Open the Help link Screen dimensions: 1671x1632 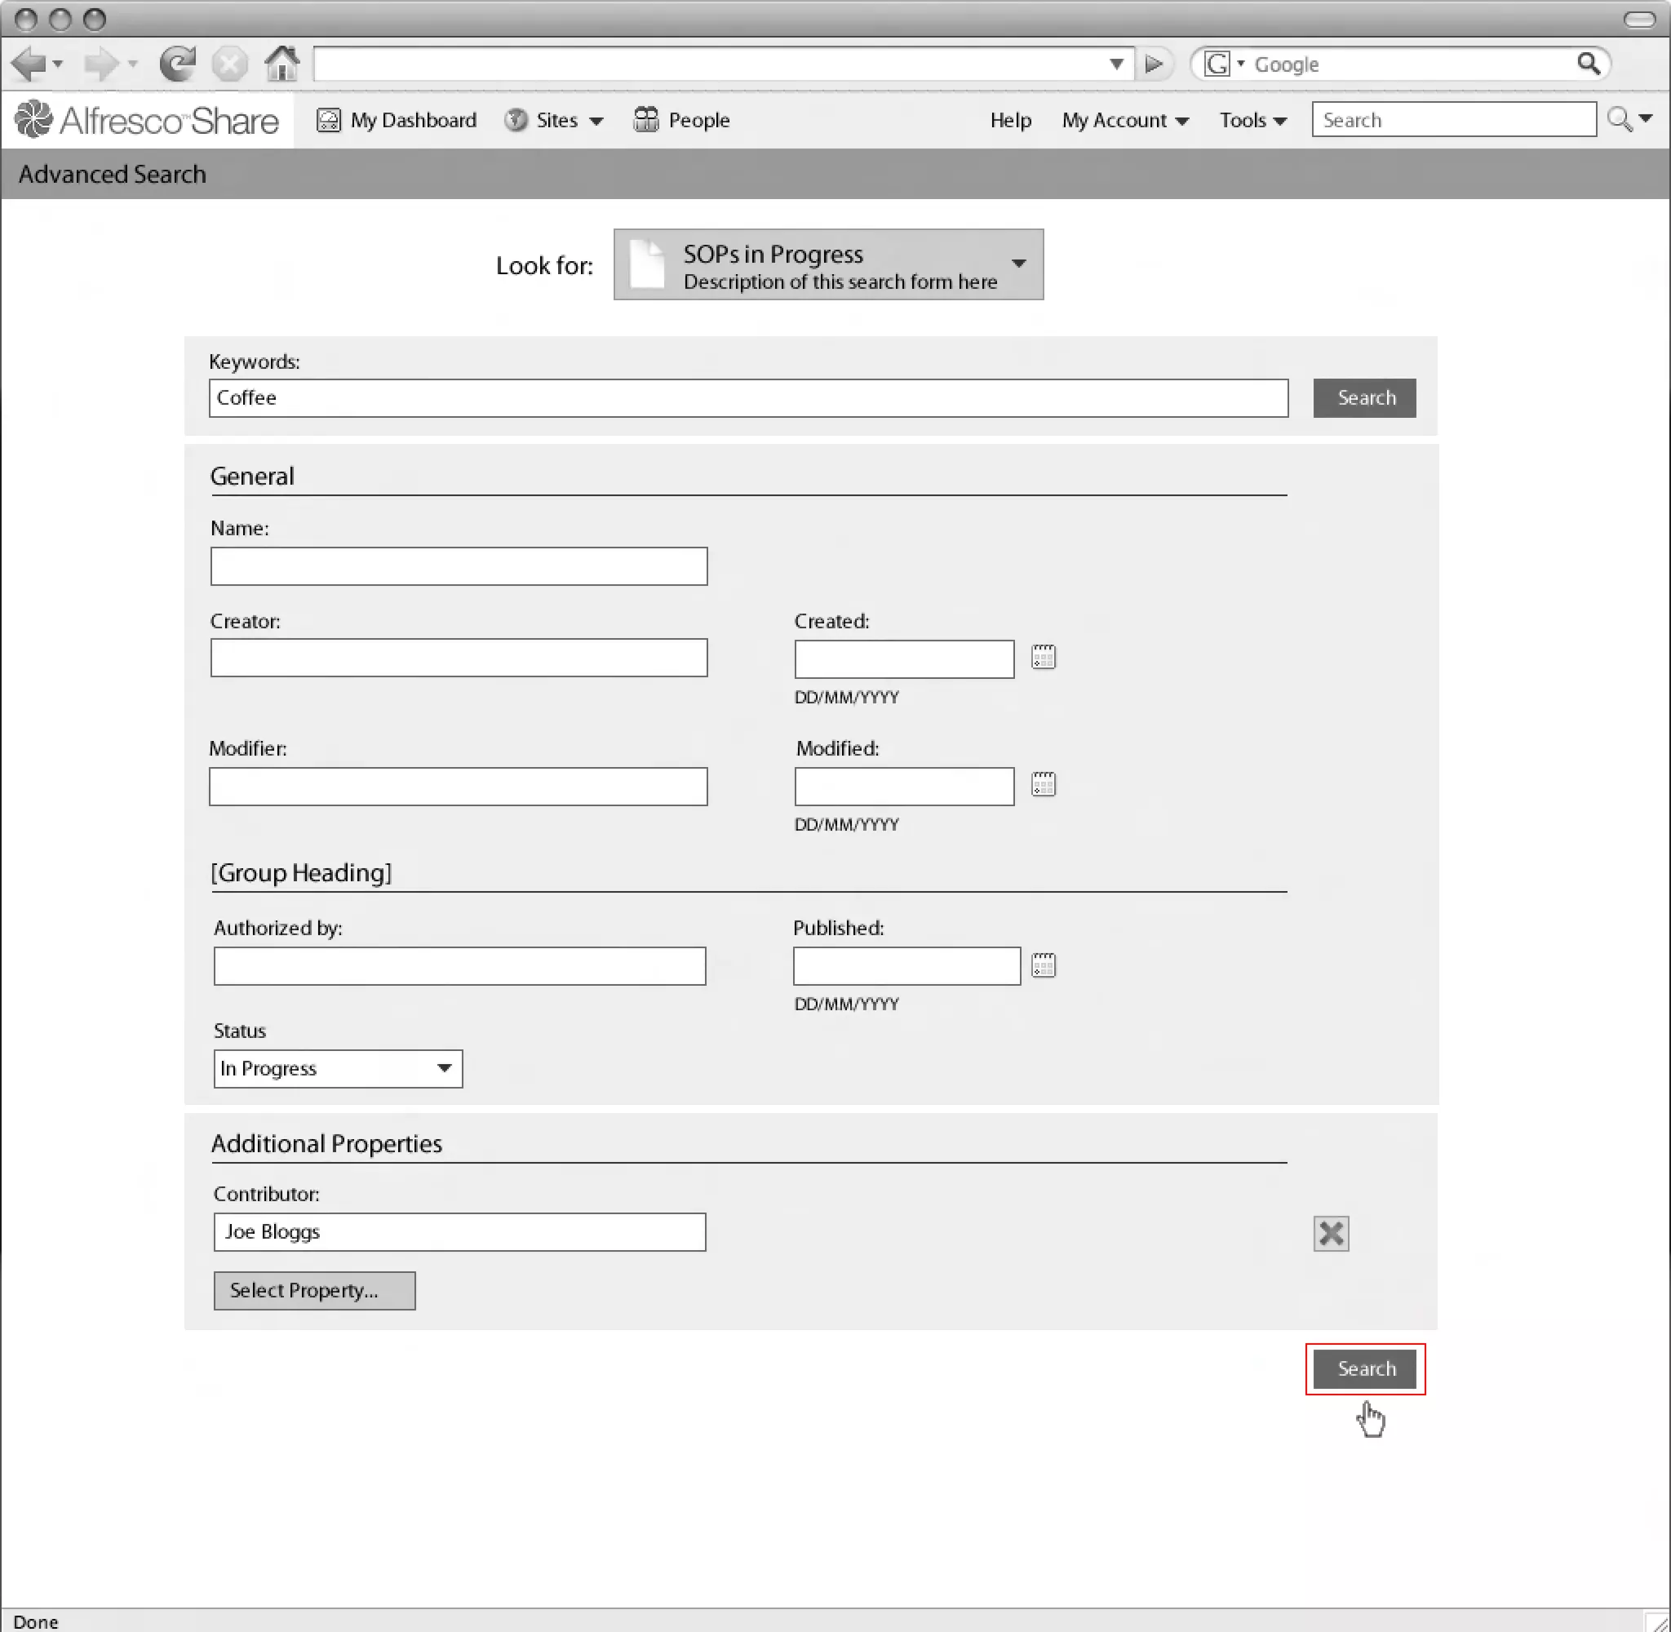[x=1010, y=121]
